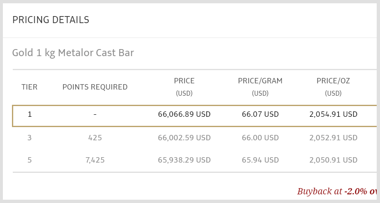Screen dimensions: 380x203
Task: Click the PRICING DETAILS heading
Action: coord(51,20)
